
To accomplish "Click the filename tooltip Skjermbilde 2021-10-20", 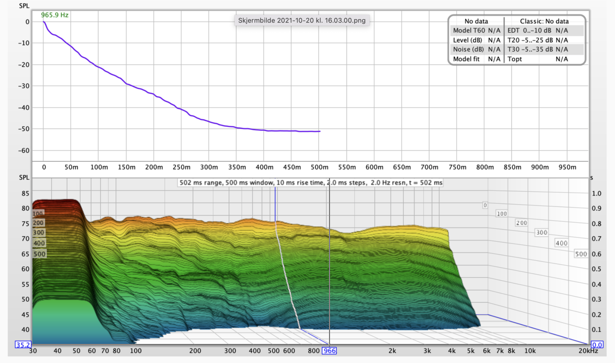I will [302, 21].
